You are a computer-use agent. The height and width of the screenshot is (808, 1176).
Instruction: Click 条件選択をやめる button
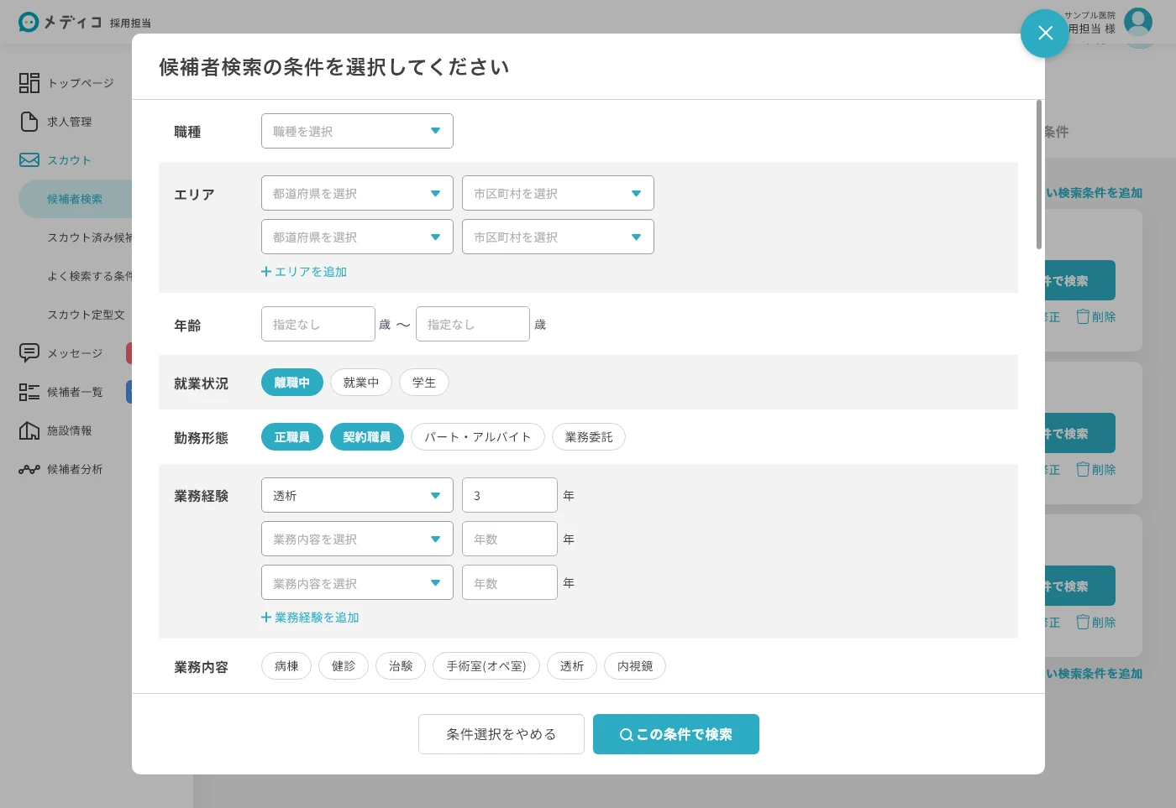click(501, 734)
